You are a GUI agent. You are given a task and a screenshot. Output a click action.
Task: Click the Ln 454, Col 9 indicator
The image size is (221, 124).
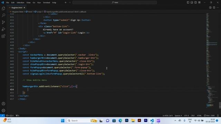pyautogui.click(x=167, y=116)
